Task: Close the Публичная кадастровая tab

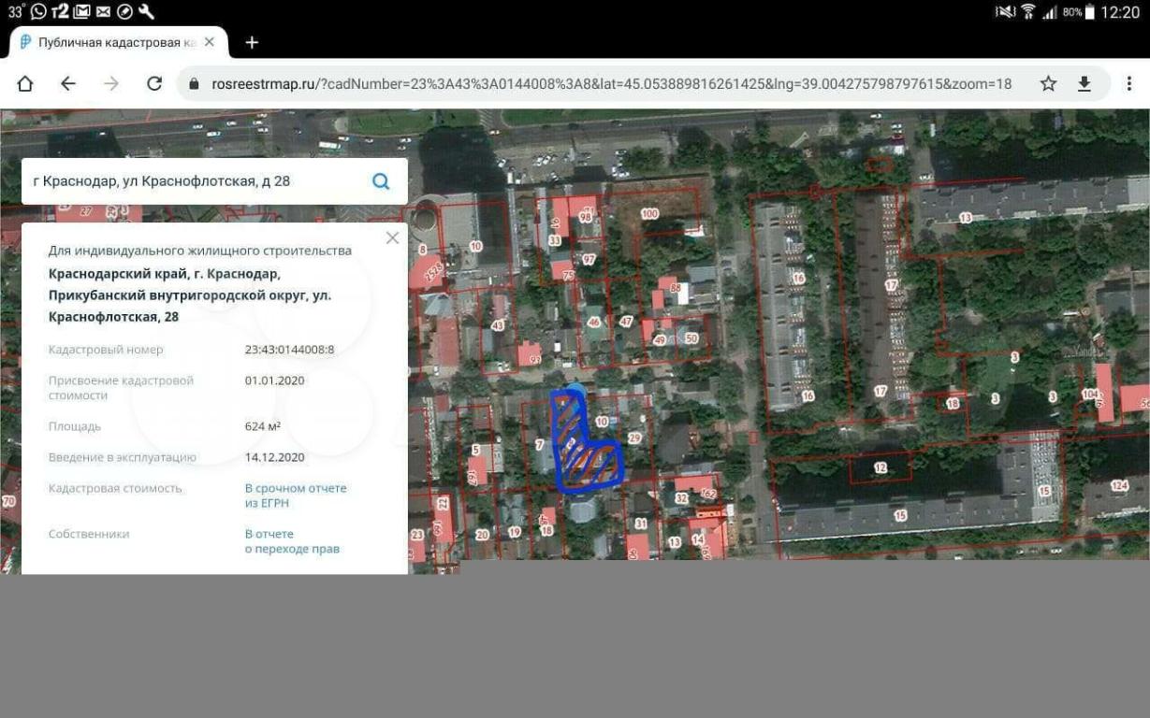Action: point(210,42)
